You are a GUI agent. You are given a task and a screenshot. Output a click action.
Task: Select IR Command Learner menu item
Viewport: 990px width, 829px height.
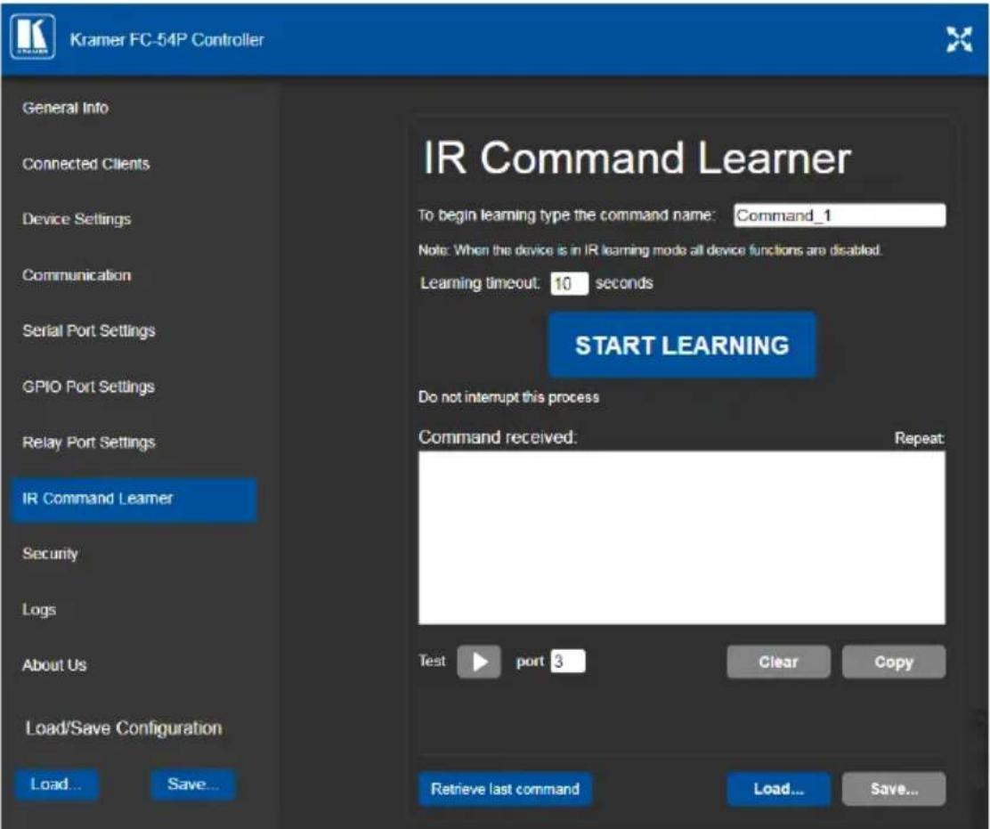[134, 500]
